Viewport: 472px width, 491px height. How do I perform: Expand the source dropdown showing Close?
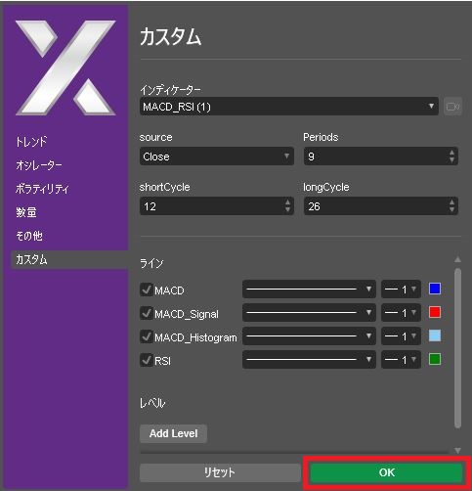point(217,156)
